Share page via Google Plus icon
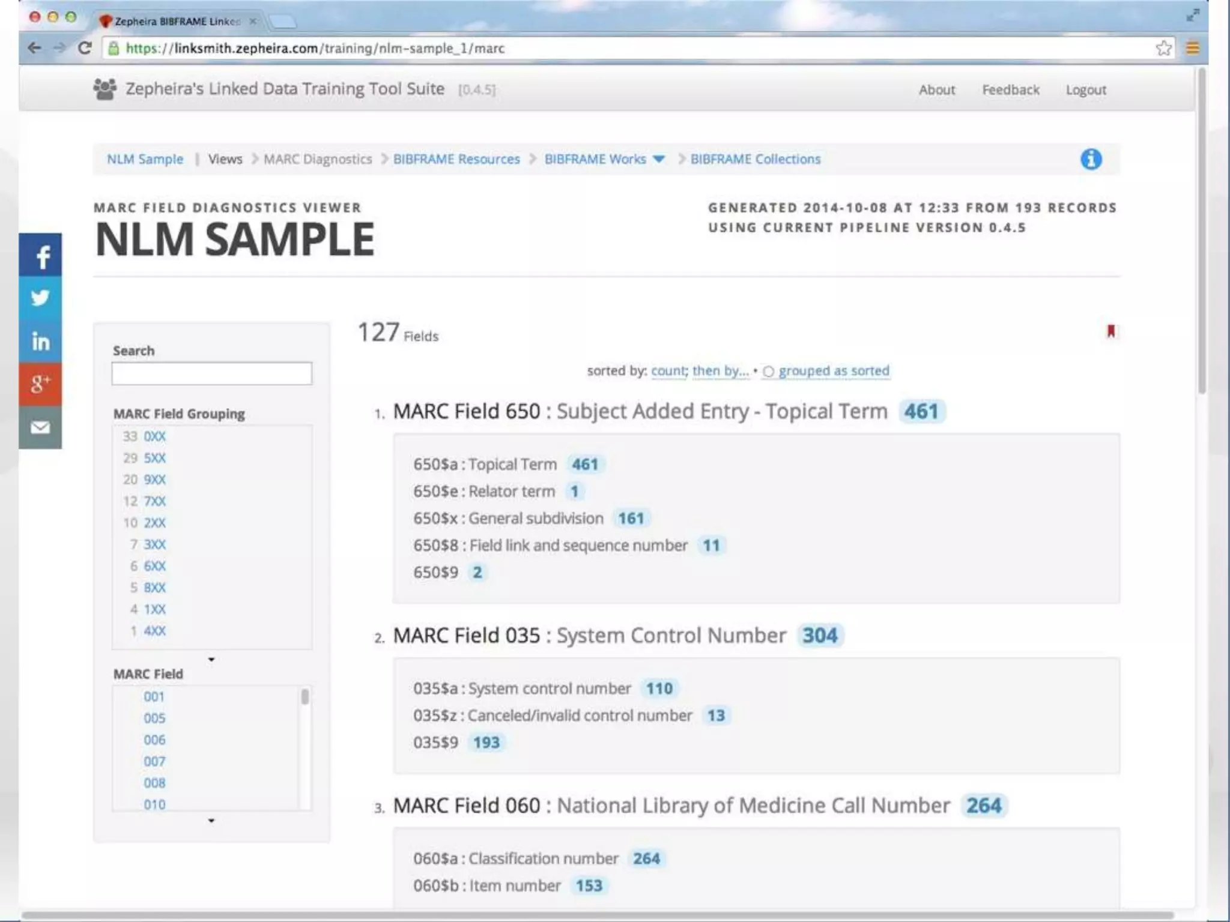Viewport: 1230px width, 922px height. click(40, 384)
